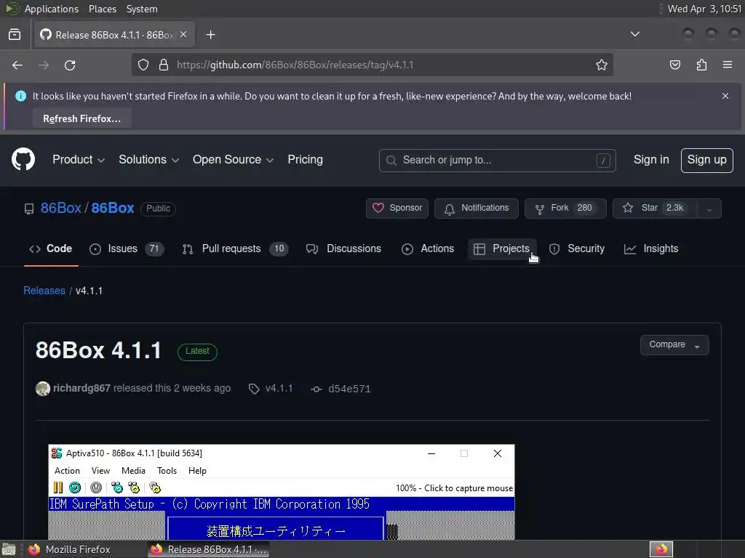Viewport: 745px width, 558px height.
Task: Click richardg867's avatar image
Action: tap(43, 389)
